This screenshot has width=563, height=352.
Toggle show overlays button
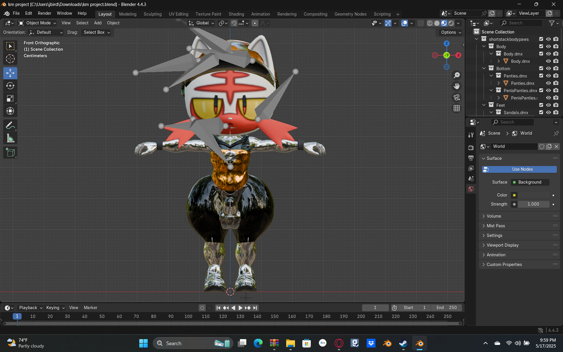tap(405, 23)
